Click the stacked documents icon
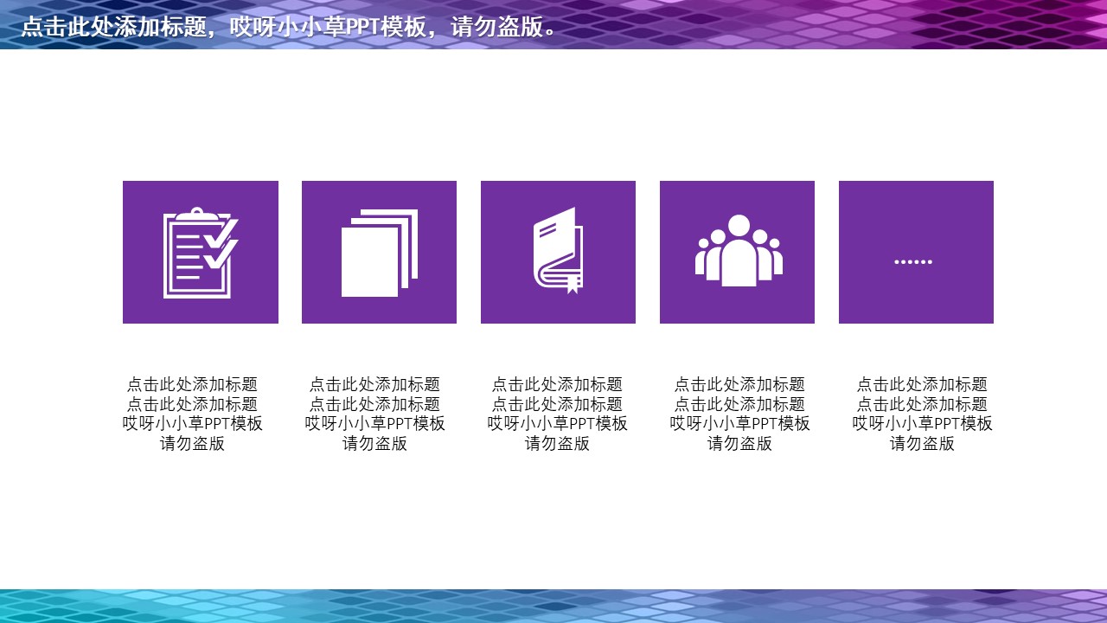 (379, 251)
